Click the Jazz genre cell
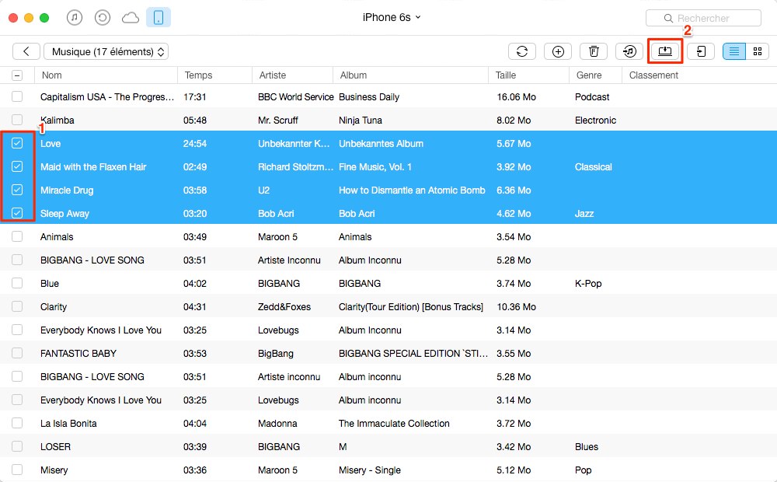777x482 pixels. [x=584, y=214]
